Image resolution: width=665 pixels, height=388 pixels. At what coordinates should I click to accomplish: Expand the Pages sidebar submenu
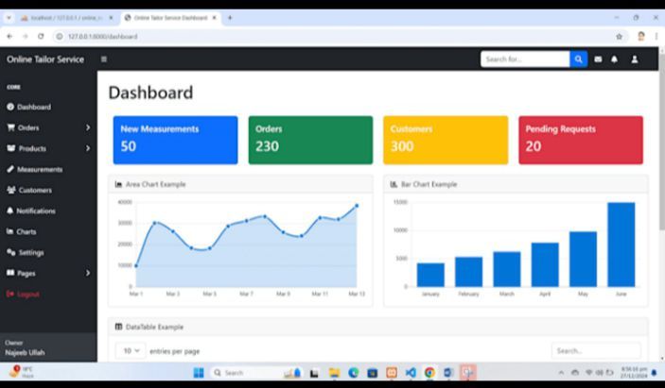click(47, 273)
